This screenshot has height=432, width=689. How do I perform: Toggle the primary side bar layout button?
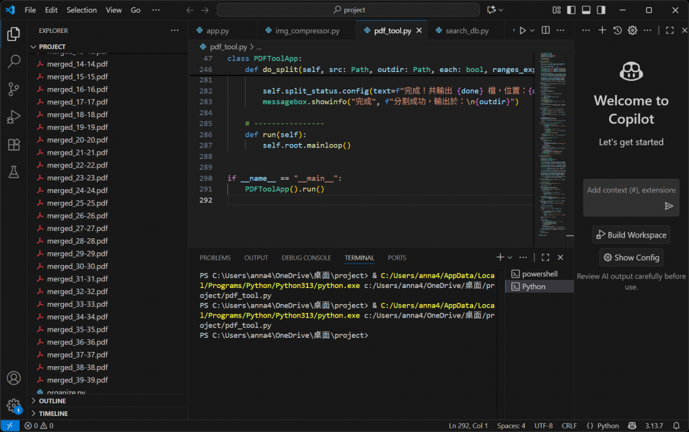coord(571,10)
